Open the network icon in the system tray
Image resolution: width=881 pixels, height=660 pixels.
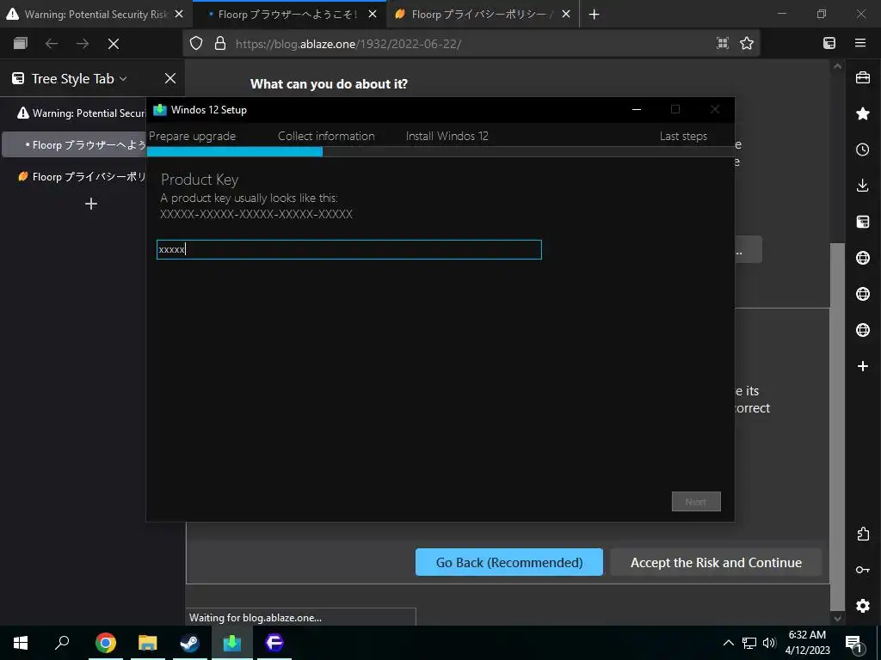[749, 643]
